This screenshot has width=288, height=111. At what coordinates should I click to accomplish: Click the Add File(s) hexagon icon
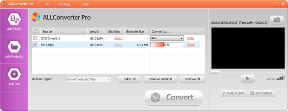[x=14, y=19]
